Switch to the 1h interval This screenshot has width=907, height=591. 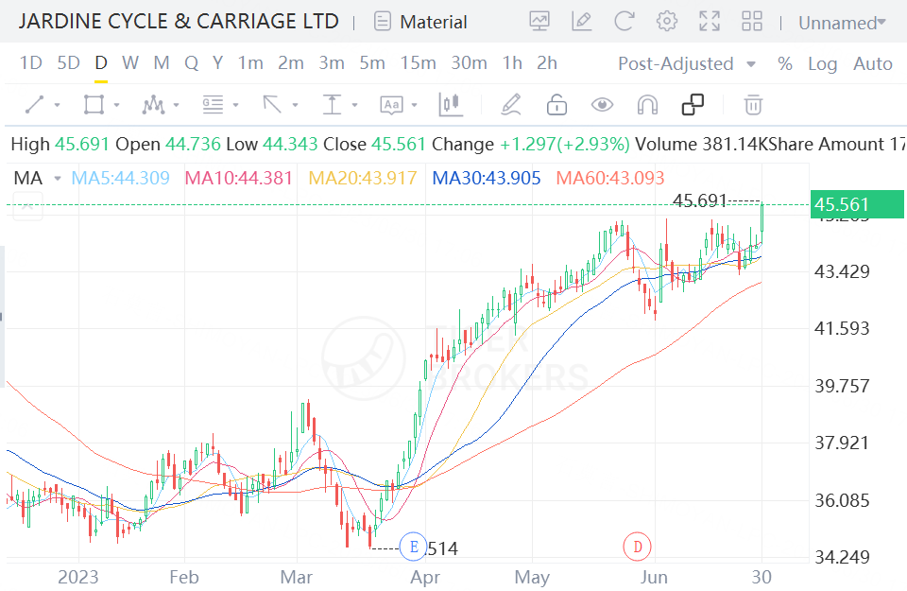pos(512,62)
